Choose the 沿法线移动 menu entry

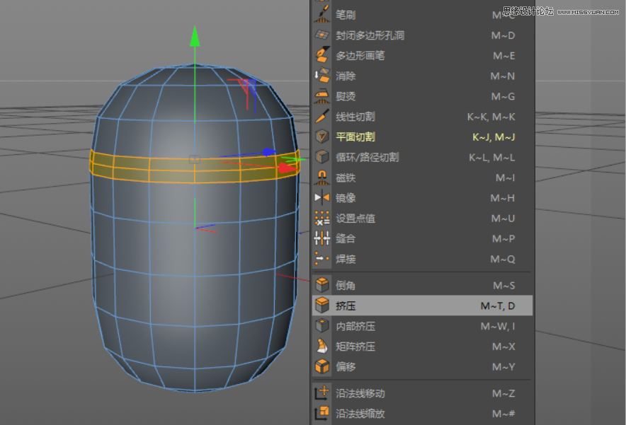click(354, 393)
